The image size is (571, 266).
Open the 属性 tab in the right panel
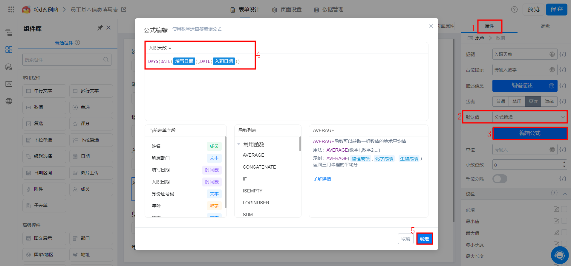tap(489, 26)
